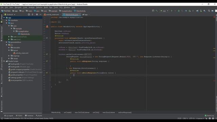Image resolution: width=217 pixels, height=122 pixels.
Task: Click the Run app play icon
Action: (x=172, y=11)
